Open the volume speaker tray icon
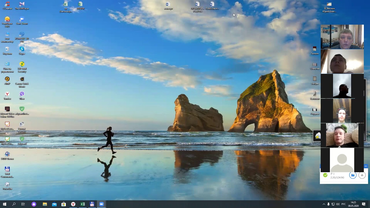The image size is (370, 208). (x=338, y=204)
